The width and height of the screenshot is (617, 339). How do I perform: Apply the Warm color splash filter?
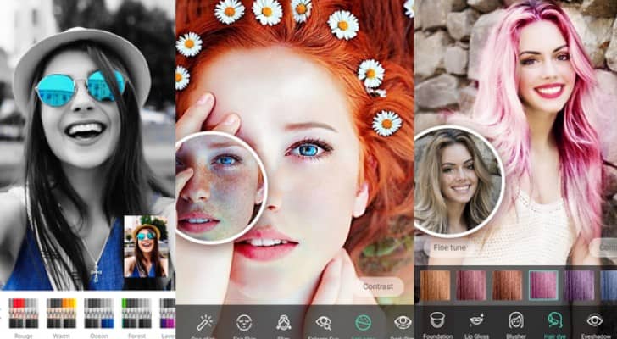(61, 314)
